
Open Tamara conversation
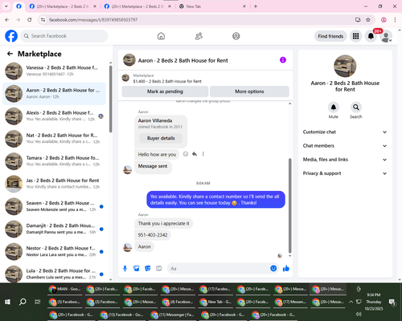[54, 161]
